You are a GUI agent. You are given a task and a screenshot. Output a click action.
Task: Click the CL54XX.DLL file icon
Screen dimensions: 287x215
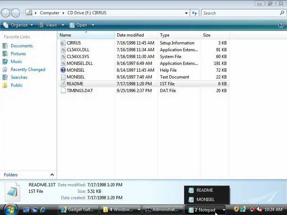(63, 50)
